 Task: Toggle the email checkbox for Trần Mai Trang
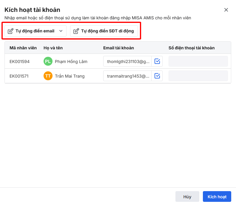coord(157,76)
